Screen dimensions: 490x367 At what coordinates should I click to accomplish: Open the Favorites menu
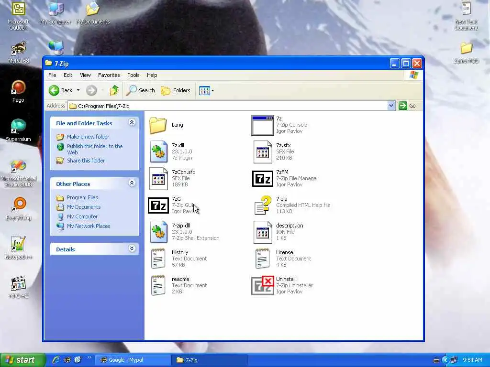point(109,75)
